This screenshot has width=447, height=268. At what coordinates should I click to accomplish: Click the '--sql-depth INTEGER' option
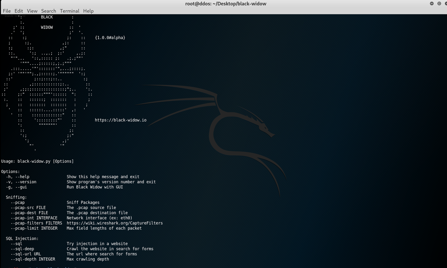[x=33, y=259]
